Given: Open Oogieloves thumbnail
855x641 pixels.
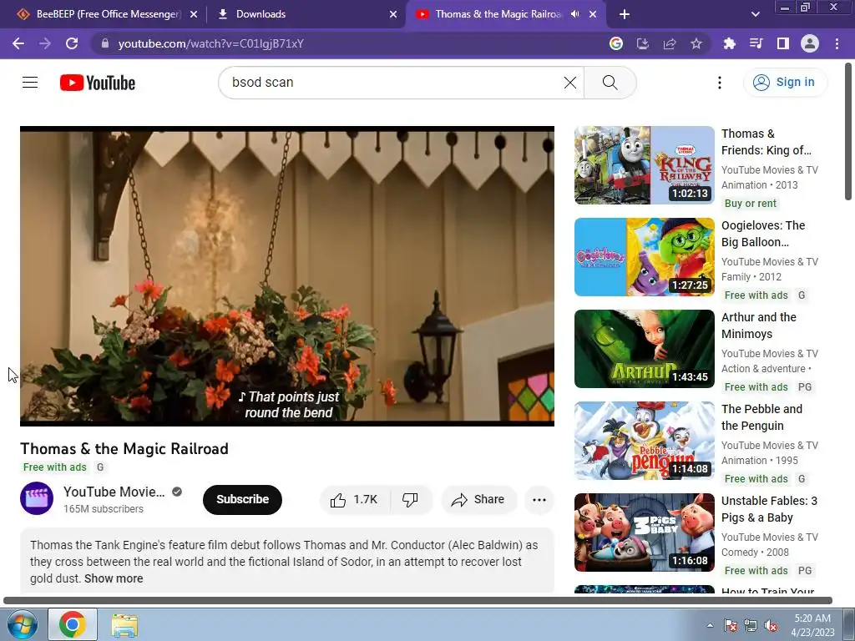Looking at the screenshot, I should click(x=644, y=257).
